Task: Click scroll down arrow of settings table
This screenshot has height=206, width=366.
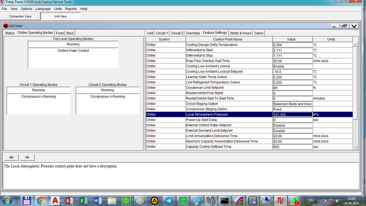Action: pos(355,147)
